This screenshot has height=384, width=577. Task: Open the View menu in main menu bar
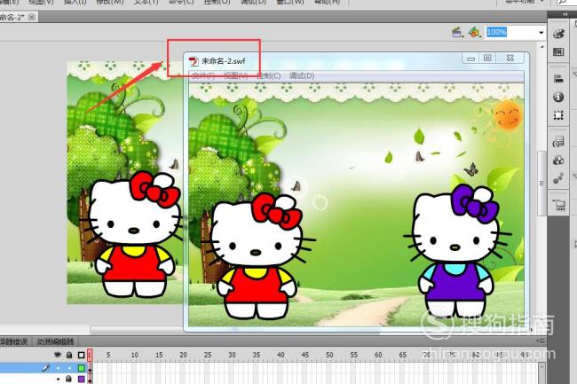[41, 2]
